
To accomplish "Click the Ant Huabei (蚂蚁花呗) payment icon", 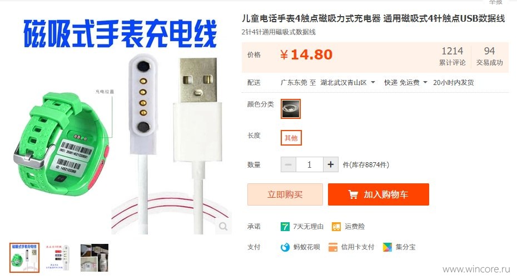I will 285,247.
